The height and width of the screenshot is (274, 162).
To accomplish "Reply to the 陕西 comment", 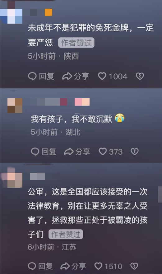I will [41, 76].
